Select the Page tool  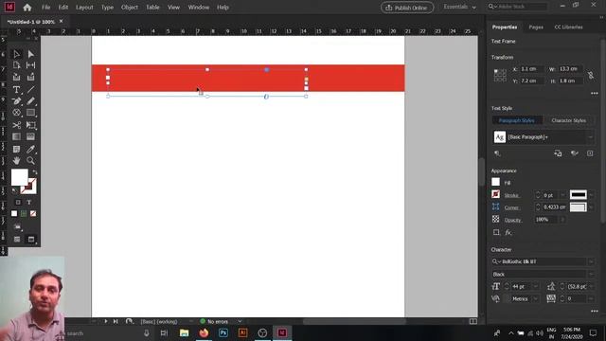coord(17,65)
